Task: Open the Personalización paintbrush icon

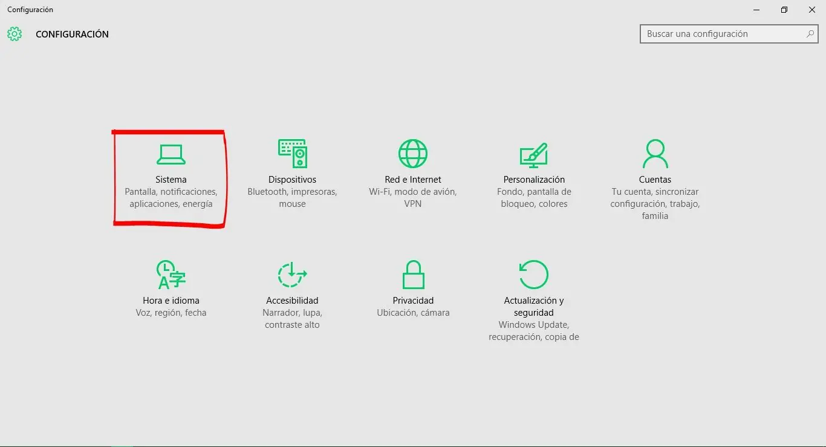Action: [x=534, y=155]
